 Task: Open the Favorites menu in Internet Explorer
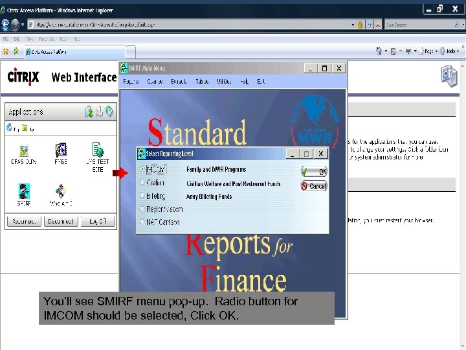46,39
